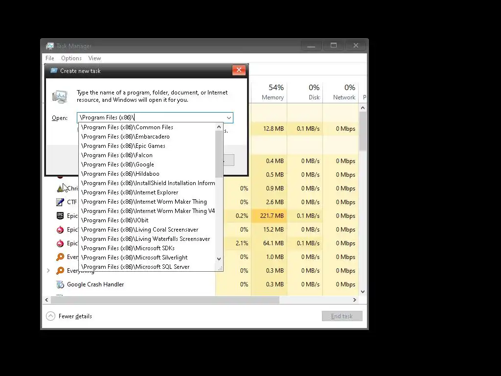This screenshot has height=376, width=501.
Task: Open the Options menu
Action: click(71, 58)
